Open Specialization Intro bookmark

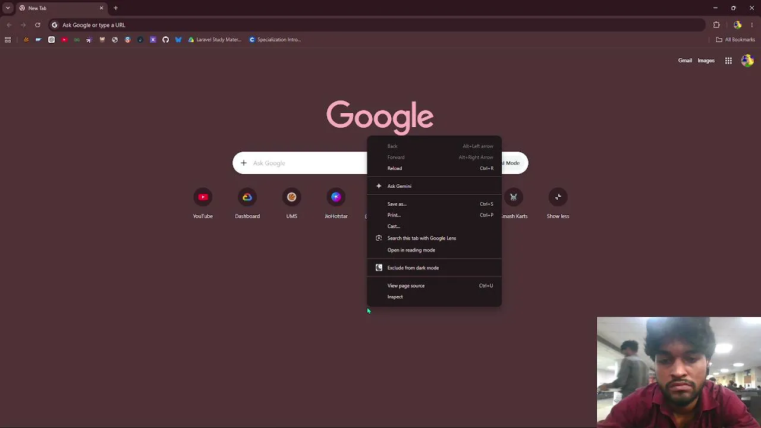coord(275,40)
